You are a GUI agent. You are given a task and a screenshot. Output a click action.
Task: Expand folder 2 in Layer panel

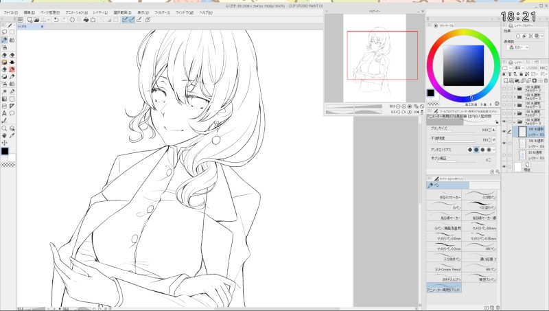point(514,89)
